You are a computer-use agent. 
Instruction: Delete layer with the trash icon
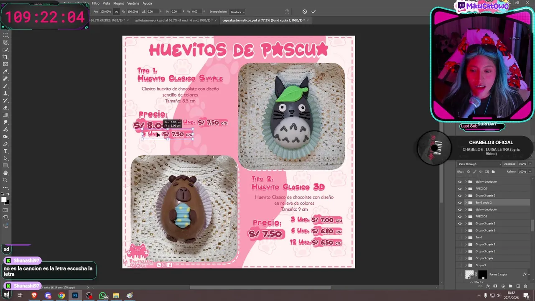click(x=525, y=286)
